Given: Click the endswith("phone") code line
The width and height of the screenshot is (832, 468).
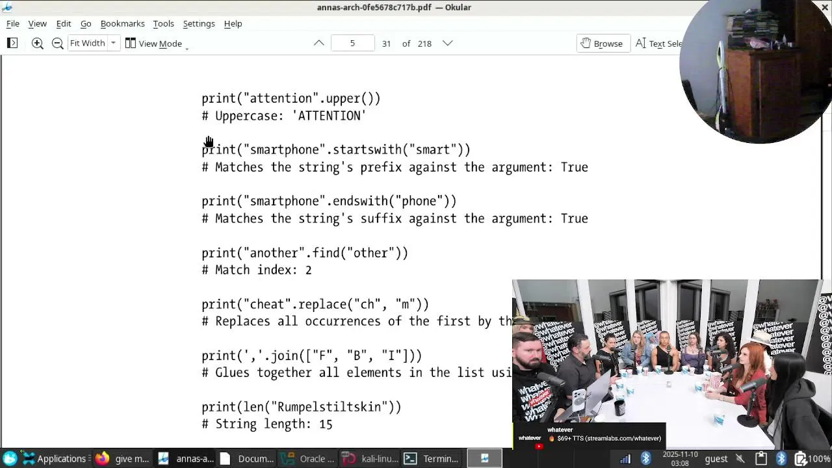Looking at the screenshot, I should pos(329,201).
